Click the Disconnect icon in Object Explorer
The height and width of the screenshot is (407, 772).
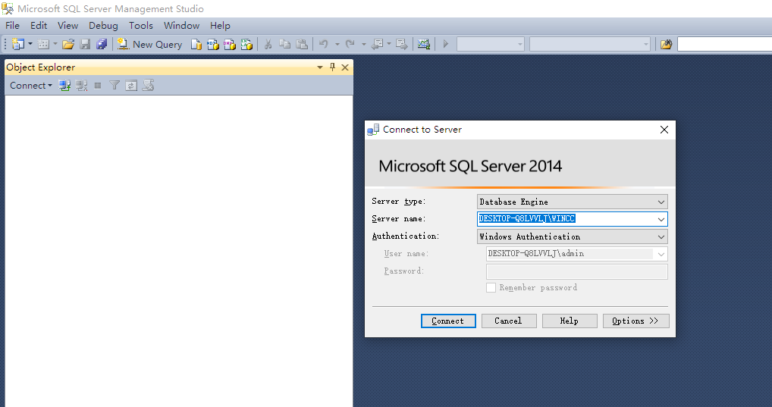click(x=82, y=86)
